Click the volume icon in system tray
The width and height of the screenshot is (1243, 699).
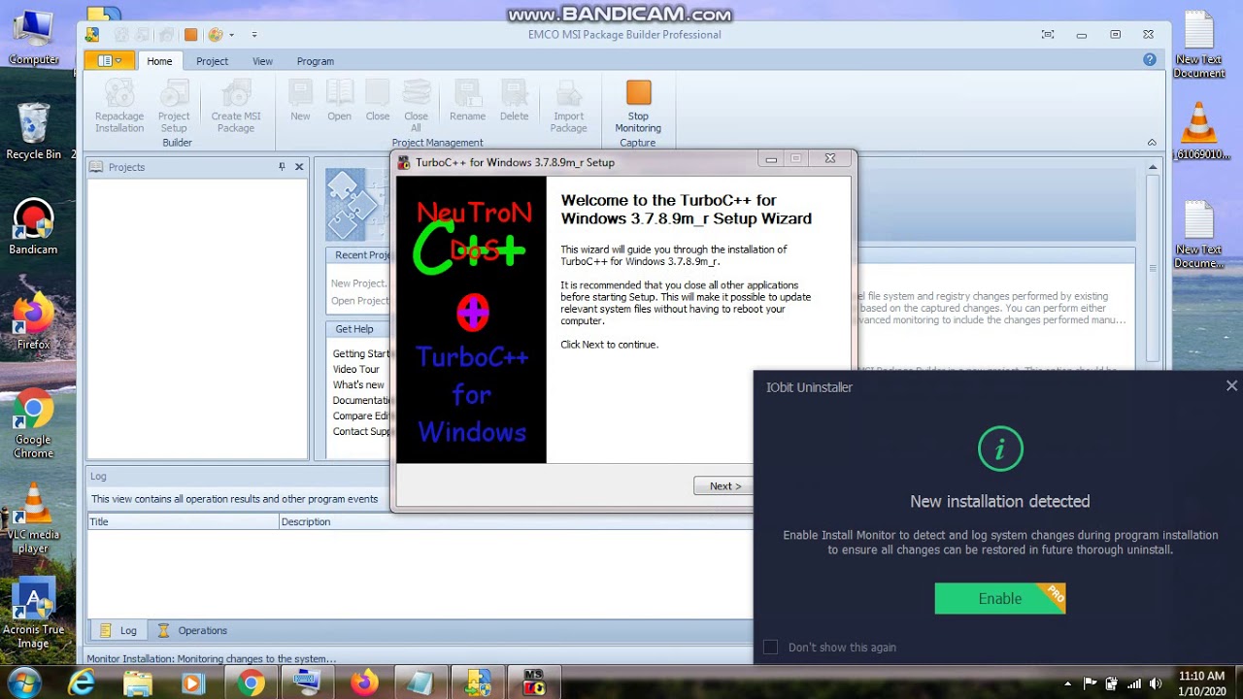[1155, 683]
